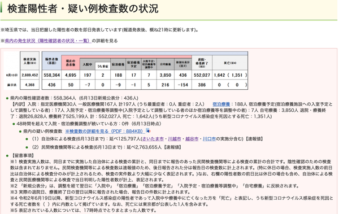Select the 現在の患者数 change value 50
The width and height of the screenshot is (339, 214).
click(x=71, y=85)
